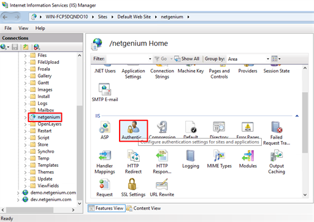This screenshot has height=222, width=314.
Task: Click the Forward navigation arrow
Action: point(17,17)
